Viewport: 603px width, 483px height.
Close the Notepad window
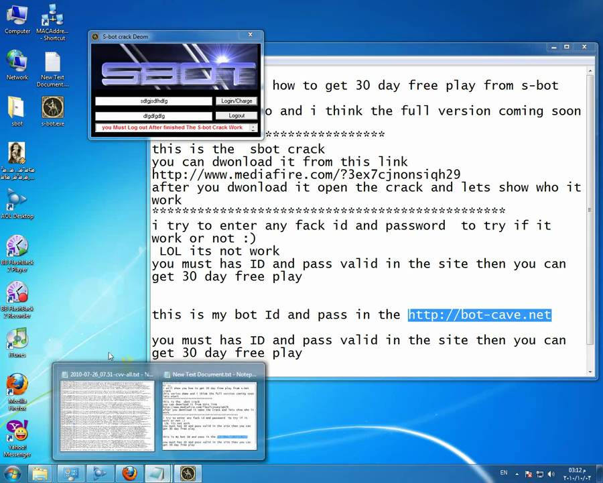pyautogui.click(x=584, y=47)
